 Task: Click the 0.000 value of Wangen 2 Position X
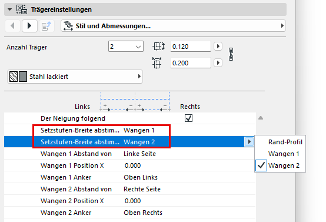coord(132,201)
